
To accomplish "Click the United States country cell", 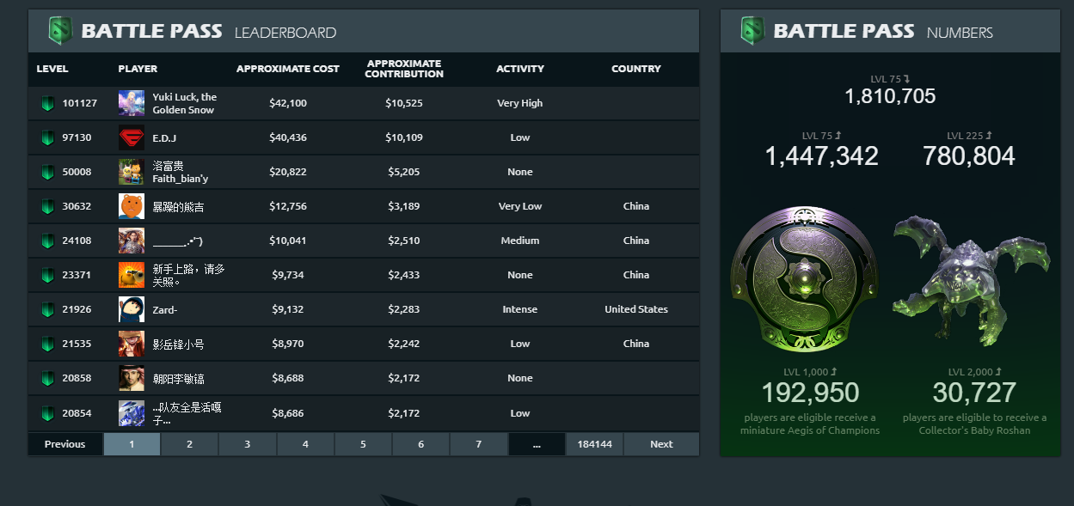I will (636, 309).
